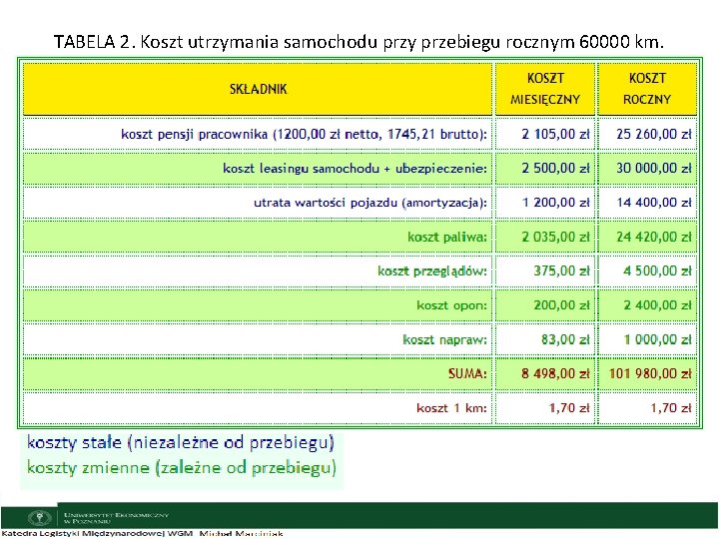Click legend 'koszty stałe (niezależne od przebiegu)'
Image resolution: width=719 pixels, height=539 pixels.
click(x=181, y=443)
